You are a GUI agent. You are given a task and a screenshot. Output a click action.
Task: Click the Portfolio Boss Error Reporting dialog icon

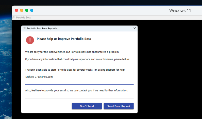24,29
